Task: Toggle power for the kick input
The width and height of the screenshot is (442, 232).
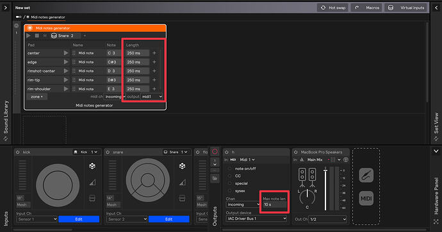Action: tap(18, 152)
